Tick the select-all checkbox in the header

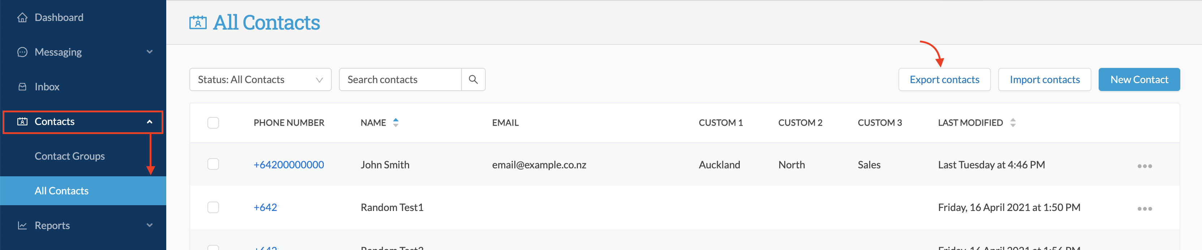click(213, 123)
